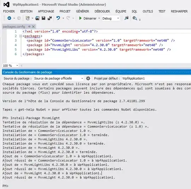Click the package id="MvvmLight" line in the editor
Viewport: 191px width, 189px height.
point(95,45)
